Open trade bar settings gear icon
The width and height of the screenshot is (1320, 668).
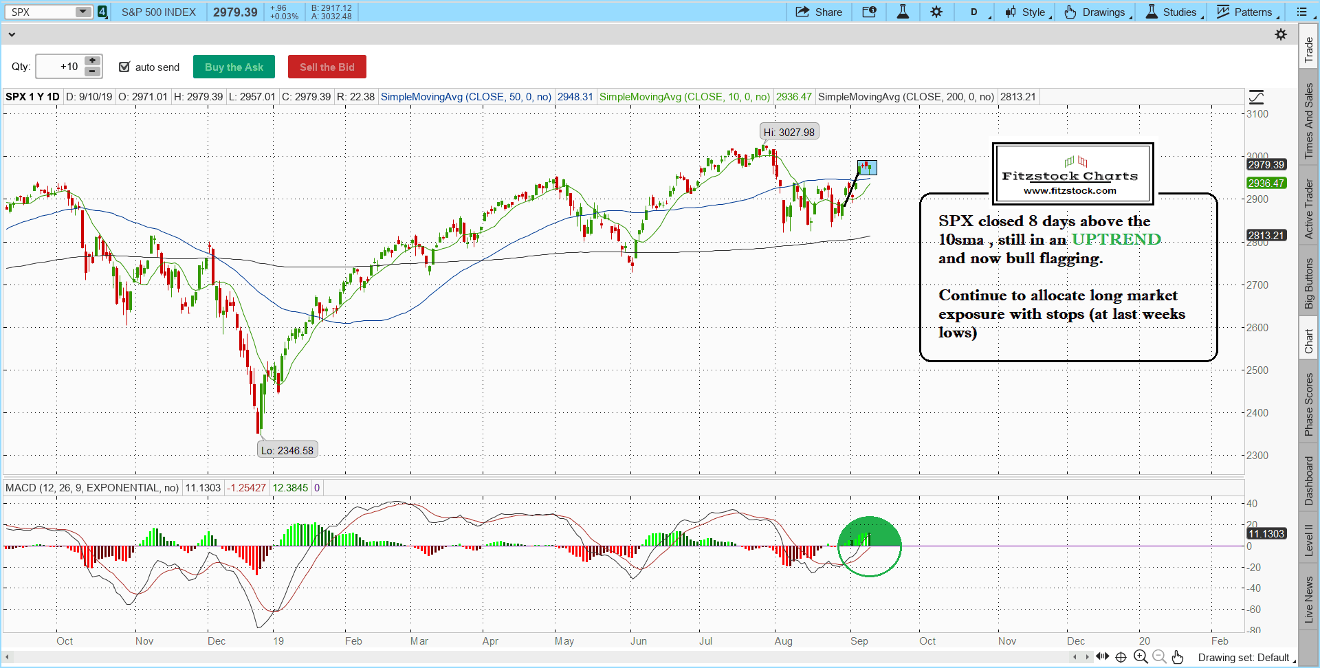pos(1281,34)
